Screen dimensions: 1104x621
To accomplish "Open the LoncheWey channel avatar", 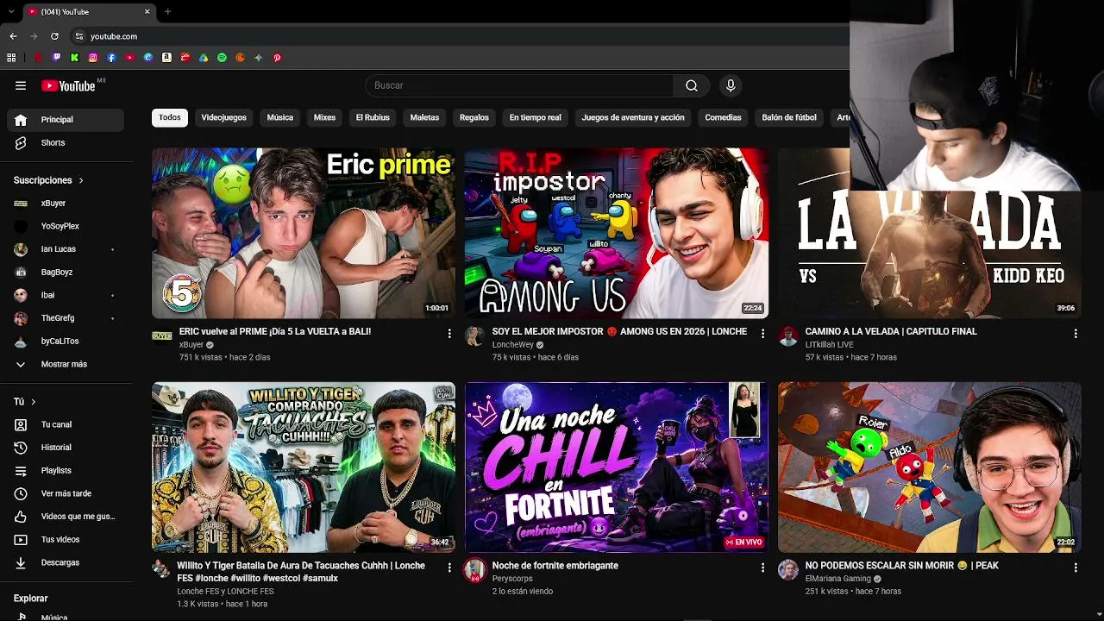I will (x=474, y=336).
